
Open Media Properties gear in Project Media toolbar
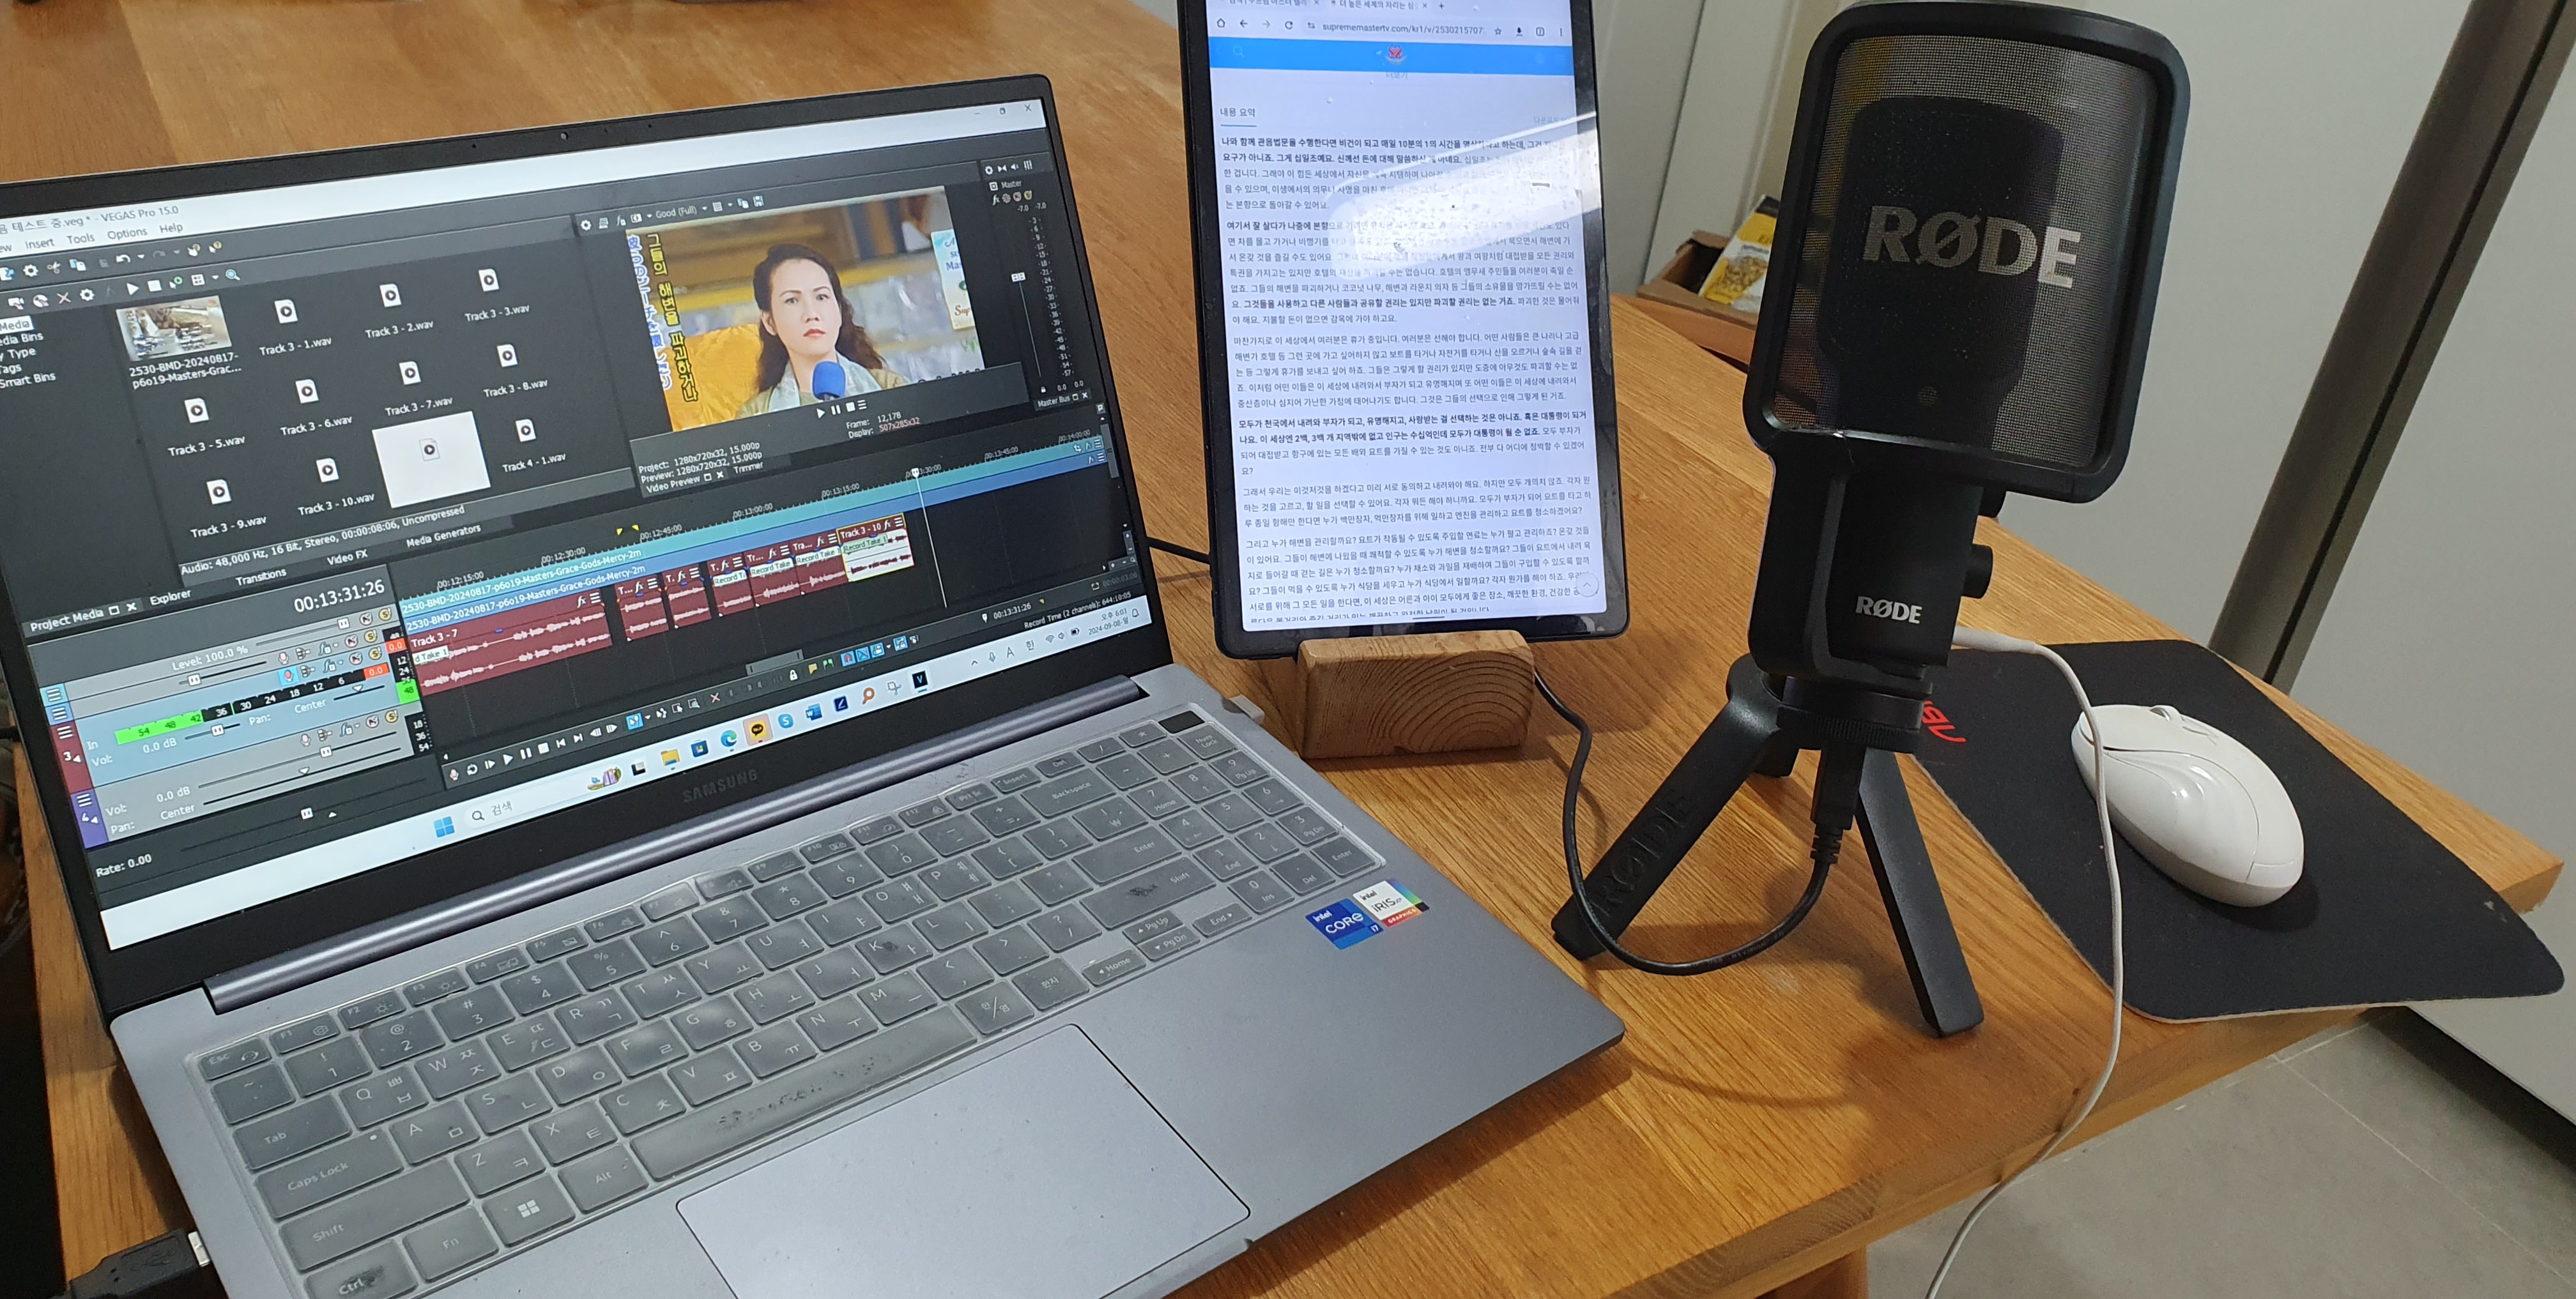(x=87, y=295)
